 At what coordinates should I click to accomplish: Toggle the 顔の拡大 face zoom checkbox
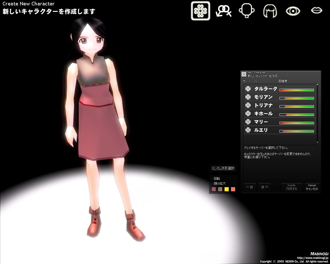click(212, 183)
